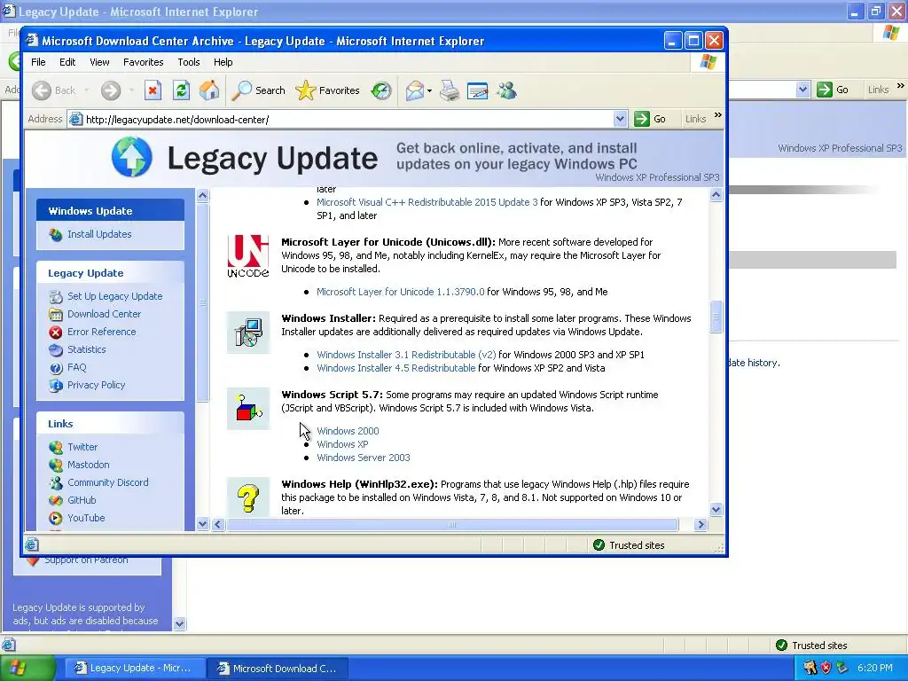Open the File menu

tap(38, 62)
